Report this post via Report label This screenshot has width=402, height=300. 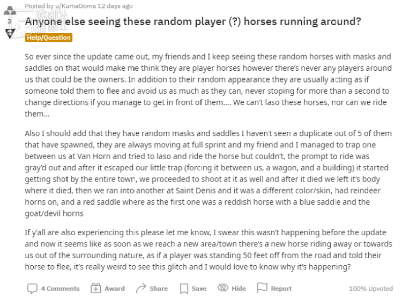[281, 289]
